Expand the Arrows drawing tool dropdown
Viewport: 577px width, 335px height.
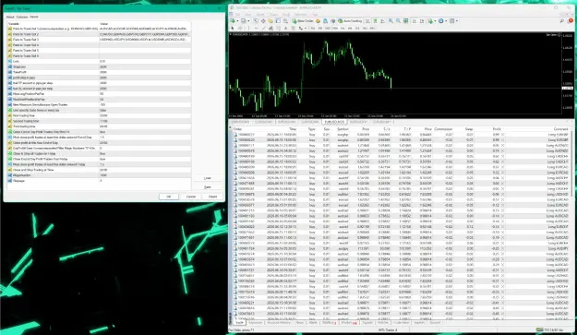click(x=306, y=28)
